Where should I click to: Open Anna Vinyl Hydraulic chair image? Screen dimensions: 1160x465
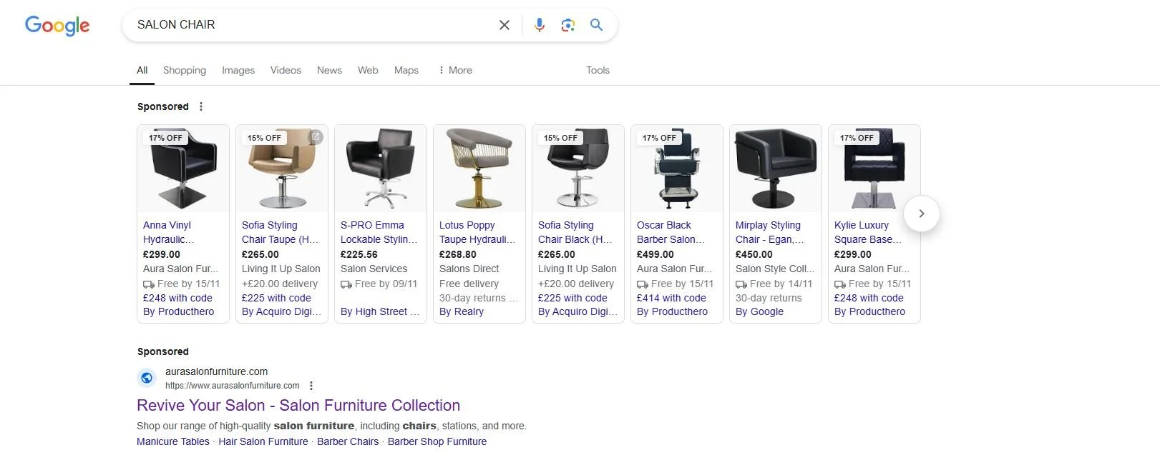[x=183, y=169]
